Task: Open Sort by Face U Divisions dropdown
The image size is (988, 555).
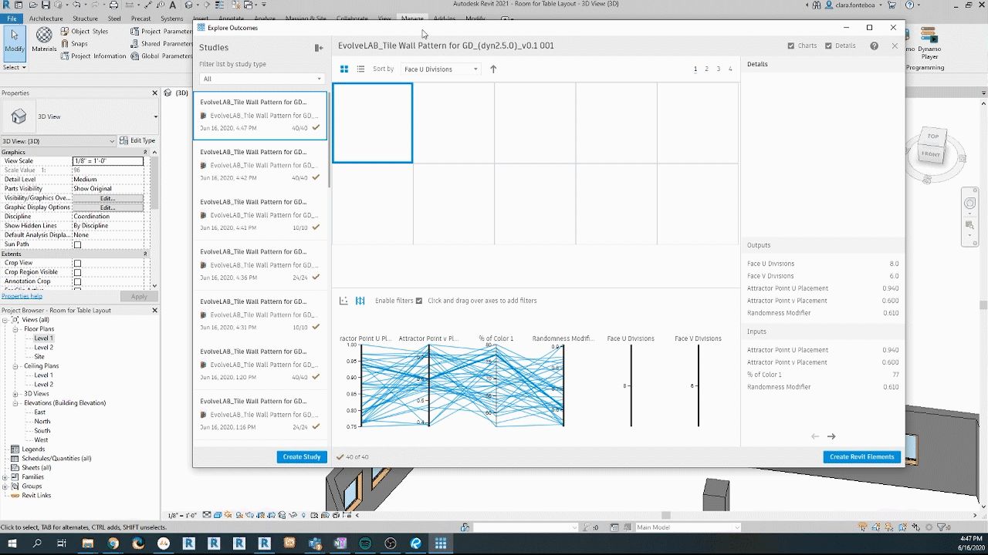Action: [440, 69]
